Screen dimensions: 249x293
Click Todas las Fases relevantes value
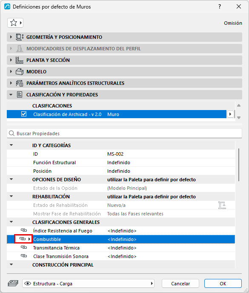tap(135, 214)
